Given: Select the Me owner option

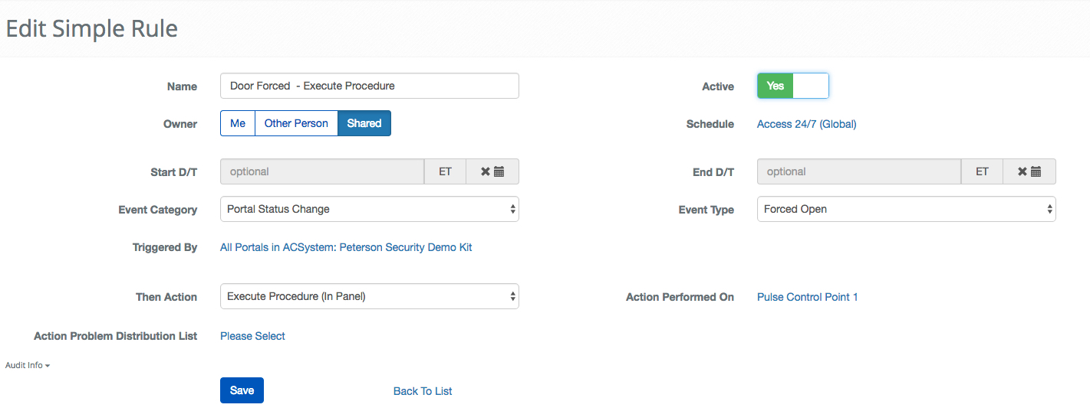Looking at the screenshot, I should pyautogui.click(x=238, y=123).
